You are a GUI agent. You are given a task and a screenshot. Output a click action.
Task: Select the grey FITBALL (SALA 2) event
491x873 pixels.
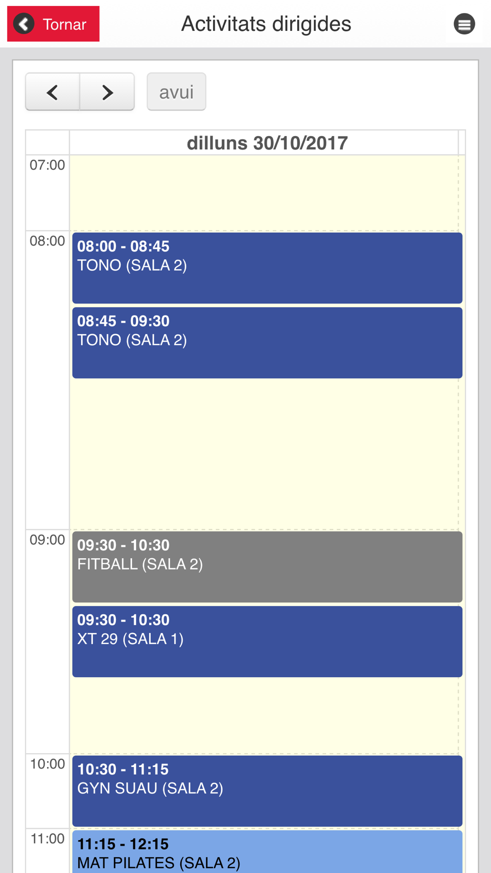click(267, 567)
